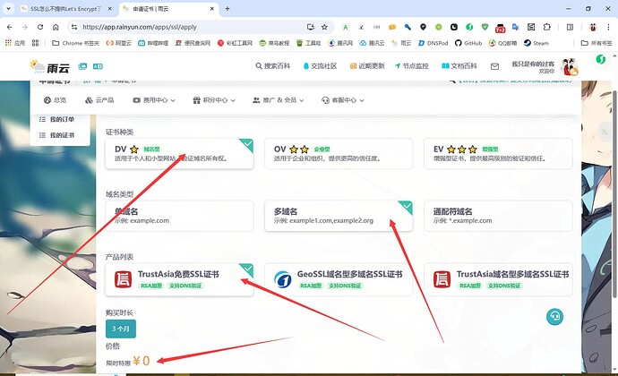Click the language switch icon beside logo
This screenshot has height=376, width=618.
point(98,66)
